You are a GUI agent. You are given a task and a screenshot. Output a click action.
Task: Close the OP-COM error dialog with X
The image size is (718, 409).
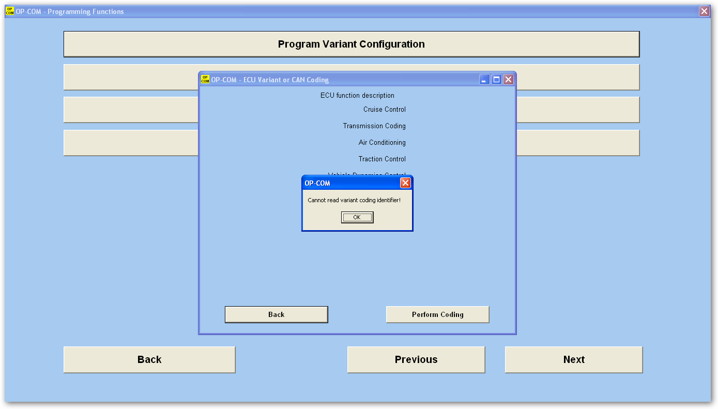[405, 183]
